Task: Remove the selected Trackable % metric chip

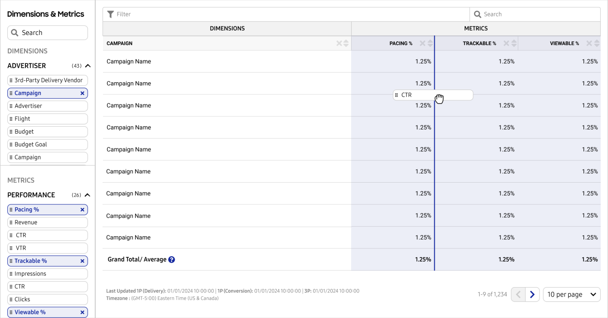Action: point(82,261)
